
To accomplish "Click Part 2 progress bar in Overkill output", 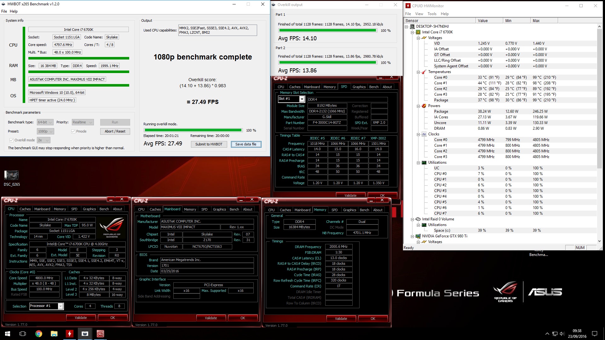I will tap(327, 63).
